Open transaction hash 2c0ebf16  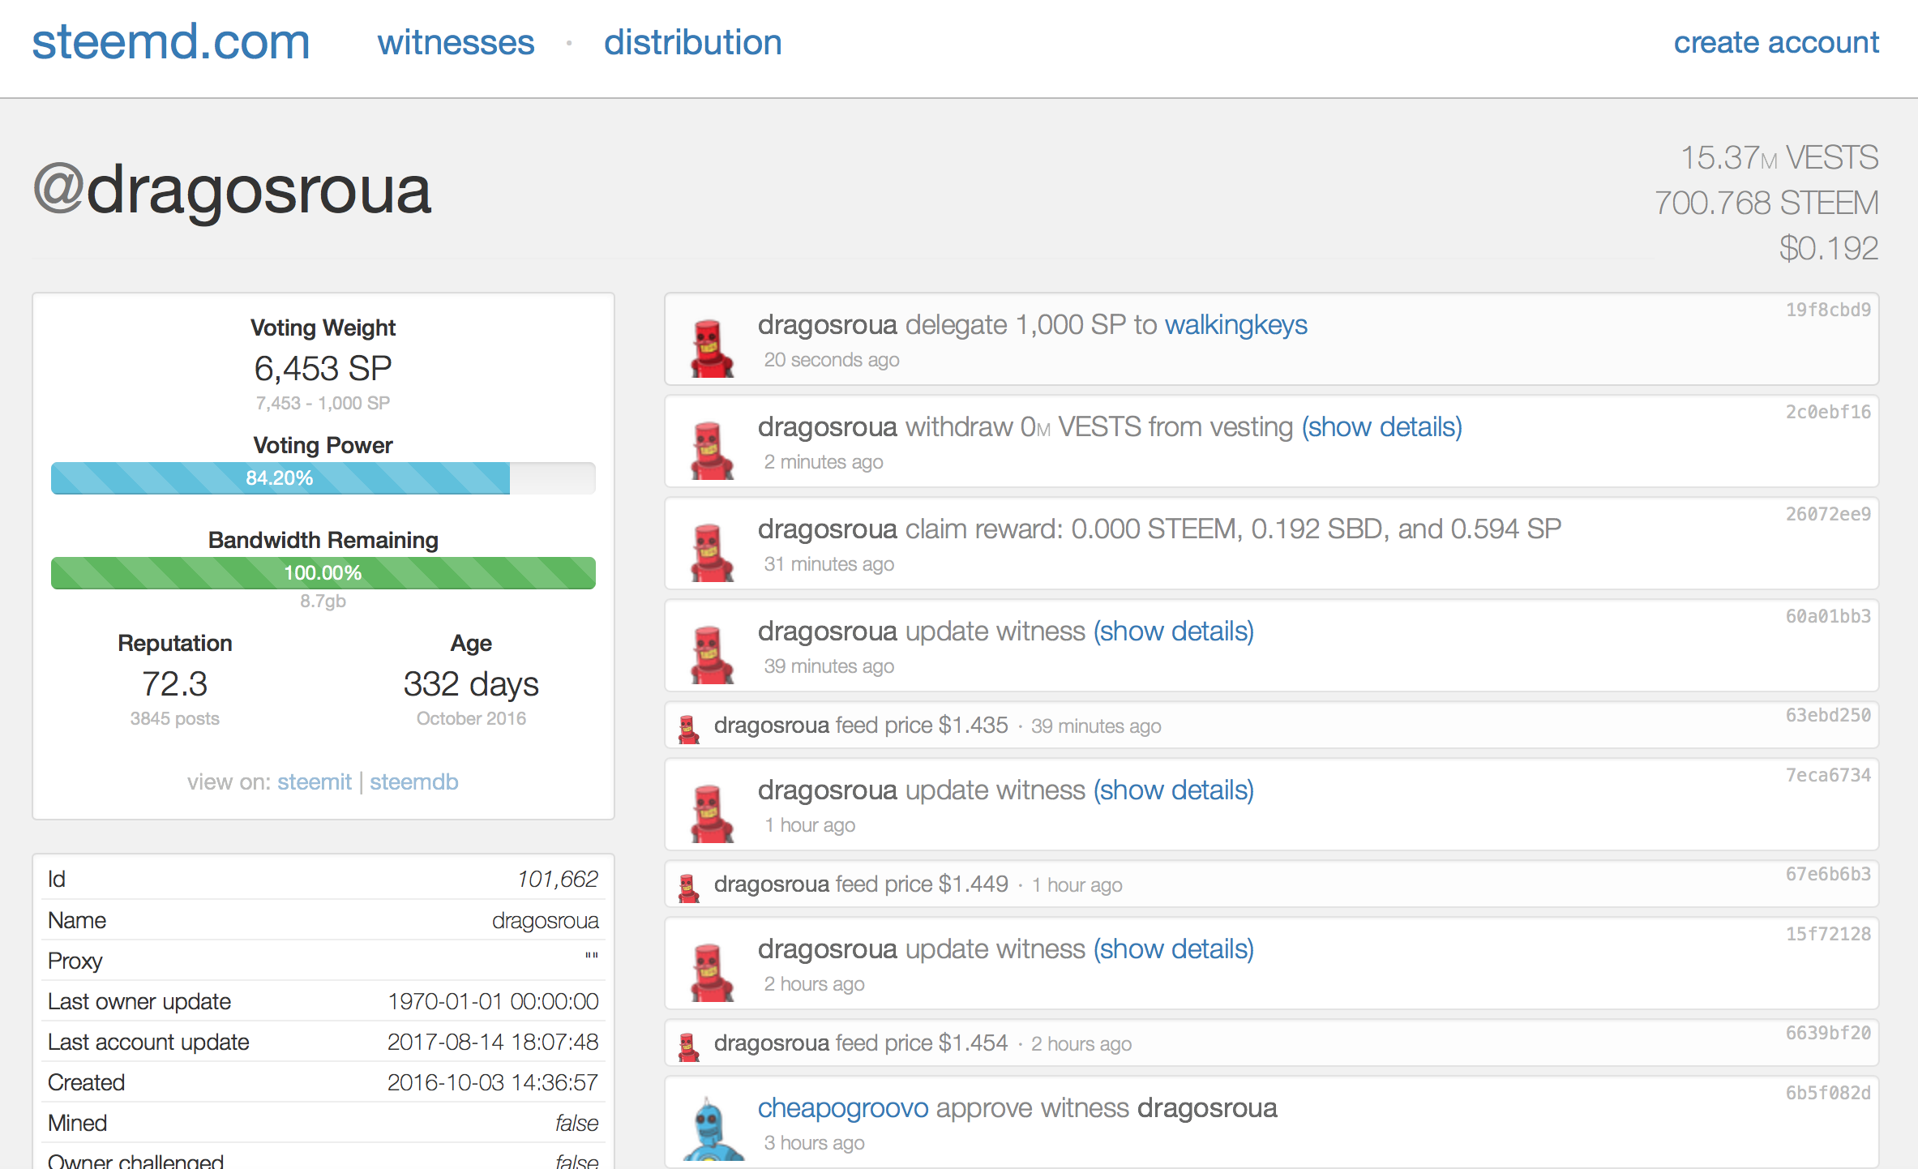pyautogui.click(x=1828, y=412)
